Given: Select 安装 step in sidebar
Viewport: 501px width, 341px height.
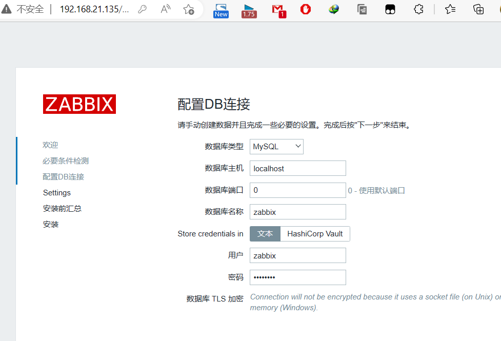Looking at the screenshot, I should pyautogui.click(x=51, y=225).
